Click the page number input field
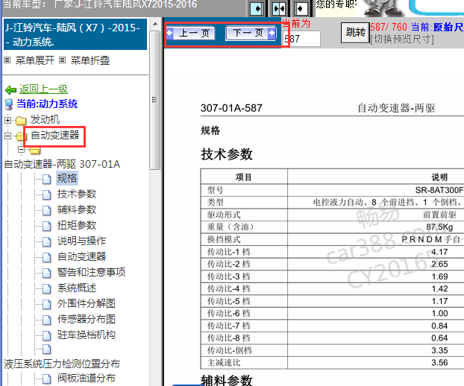This screenshot has width=464, height=386. [301, 39]
